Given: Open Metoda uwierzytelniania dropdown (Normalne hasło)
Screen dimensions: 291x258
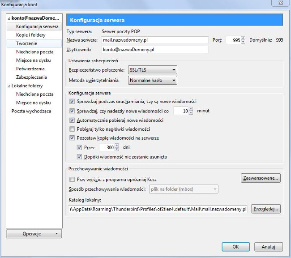Looking at the screenshot, I should click(152, 81).
